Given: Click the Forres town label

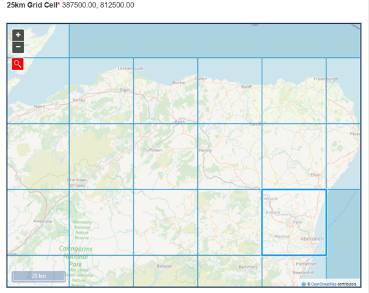Looking at the screenshot, I should (x=79, y=97).
